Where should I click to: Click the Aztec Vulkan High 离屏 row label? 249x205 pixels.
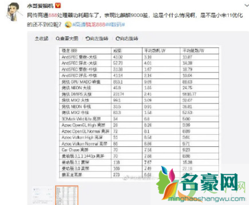[82, 138]
